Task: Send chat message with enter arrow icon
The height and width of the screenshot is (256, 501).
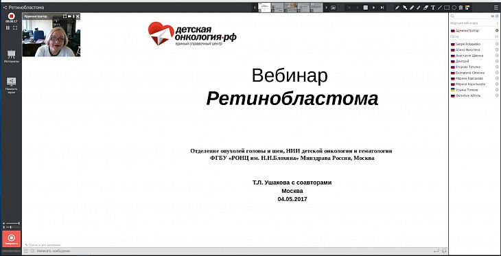Action: click(436, 251)
